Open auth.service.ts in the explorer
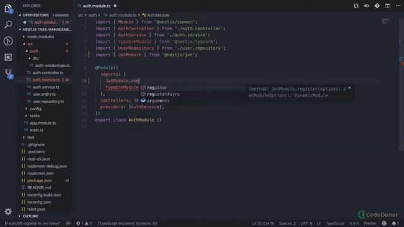Image resolution: width=404 pixels, height=227 pixels. tap(46, 87)
